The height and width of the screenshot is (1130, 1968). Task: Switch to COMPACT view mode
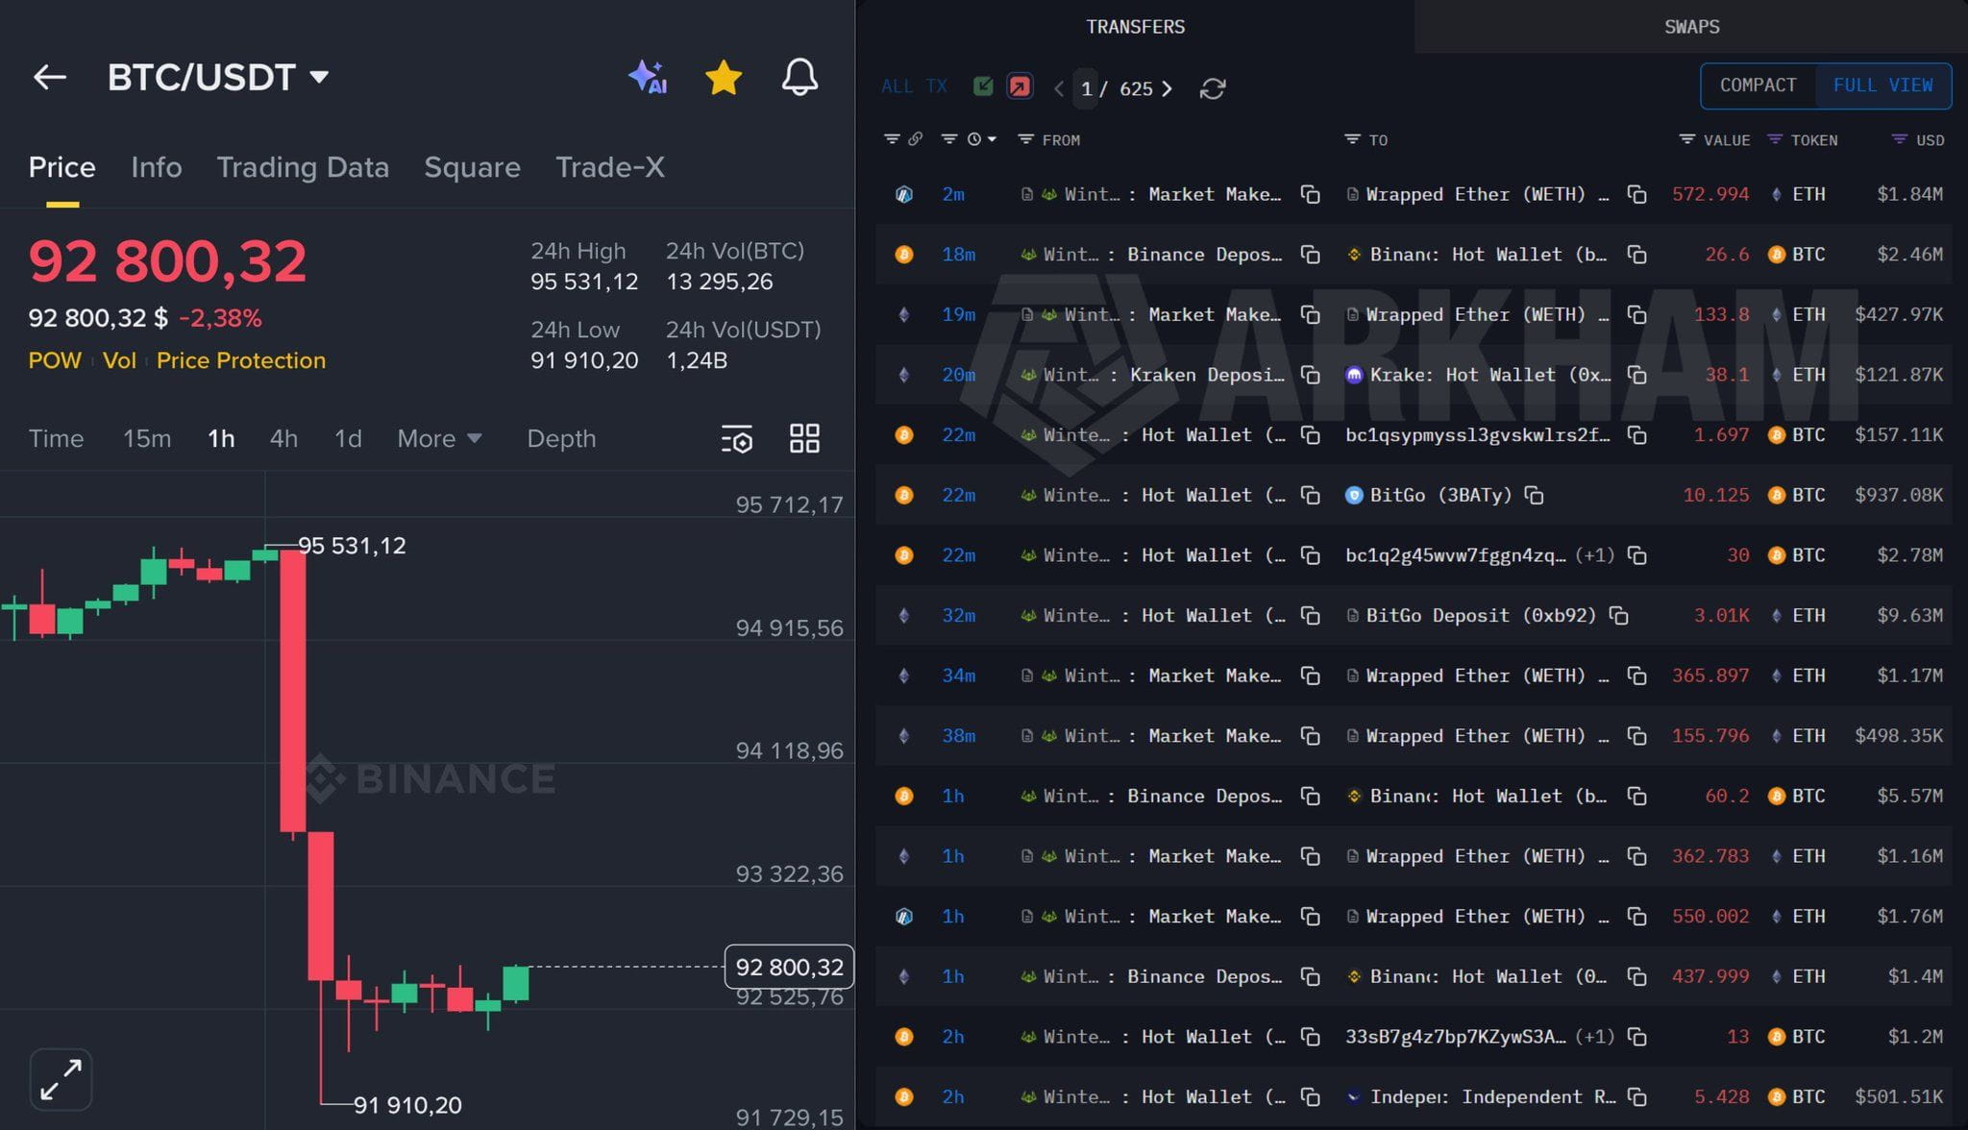(x=1758, y=86)
